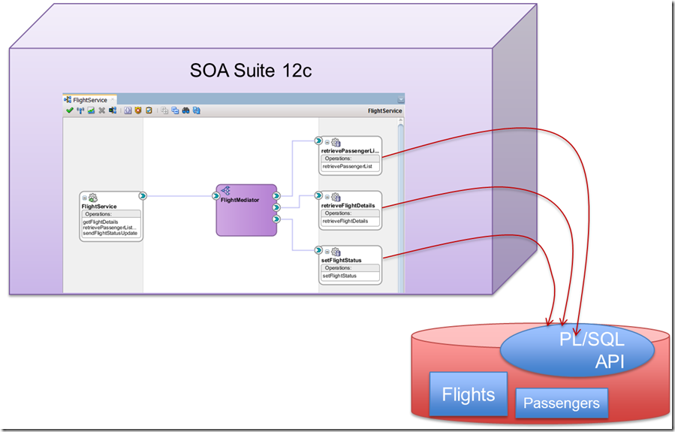Screen dimensions: 675x432
Task: Click the FlightService output port arrow
Action: click(143, 196)
